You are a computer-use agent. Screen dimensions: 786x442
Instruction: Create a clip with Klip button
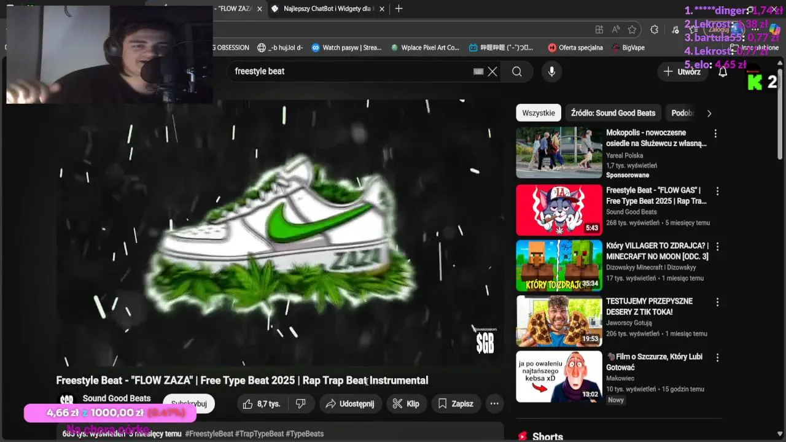click(406, 403)
